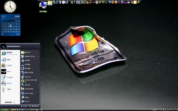
Task: Click 五月 month label in calendar
Action: coord(4,17)
